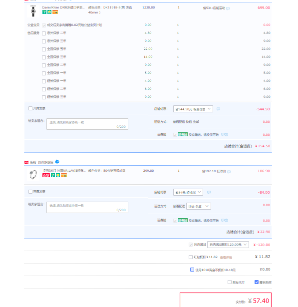Viewport: 298px width, 307px height.
Task: Click the comment icon beside 省544.50元 dropdown
Action: coord(218,109)
